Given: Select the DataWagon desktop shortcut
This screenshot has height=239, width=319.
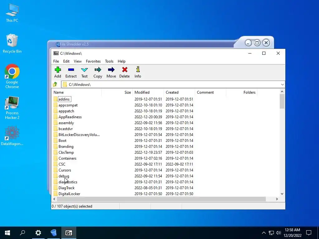Looking at the screenshot, I should click(12, 136).
